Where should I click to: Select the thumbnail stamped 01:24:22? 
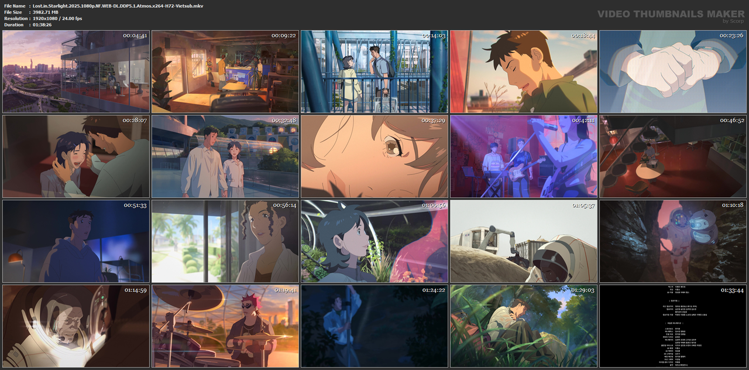(374, 326)
